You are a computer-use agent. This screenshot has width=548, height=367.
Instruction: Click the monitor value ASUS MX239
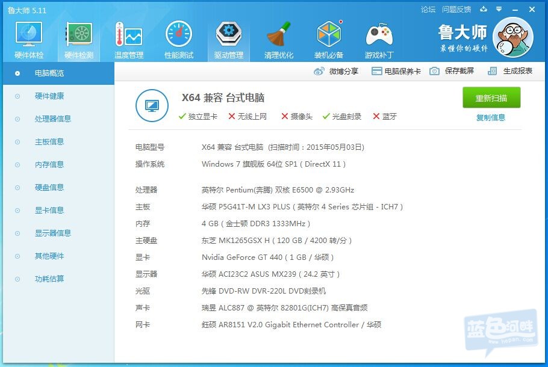tap(270, 274)
